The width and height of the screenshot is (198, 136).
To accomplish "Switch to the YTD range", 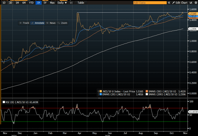I will tap(31, 3).
